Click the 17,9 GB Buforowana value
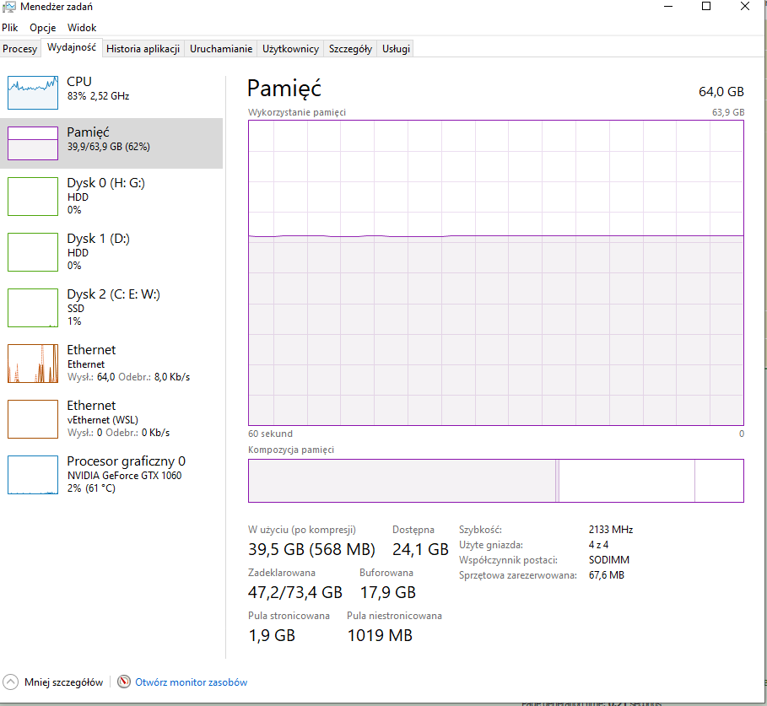Screen dimensions: 767x706 [388, 592]
